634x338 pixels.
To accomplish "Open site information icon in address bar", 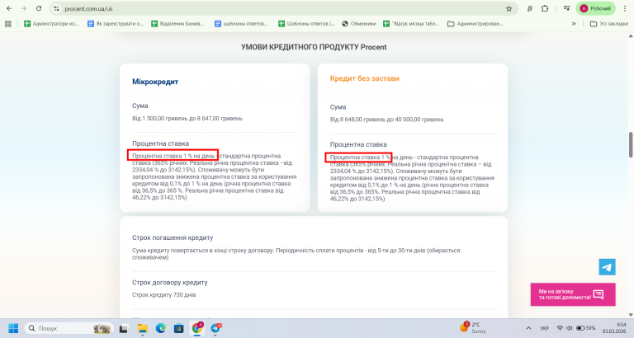I will pyautogui.click(x=57, y=8).
